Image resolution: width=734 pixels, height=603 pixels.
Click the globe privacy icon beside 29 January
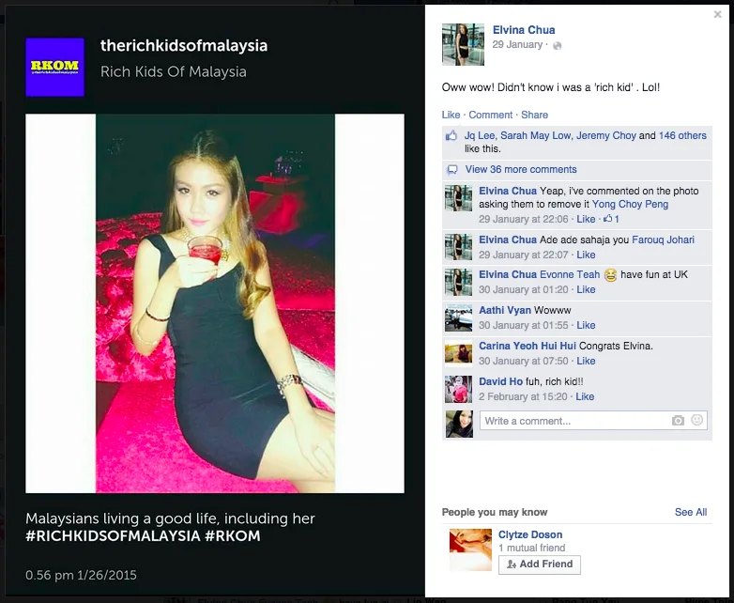[x=557, y=45]
